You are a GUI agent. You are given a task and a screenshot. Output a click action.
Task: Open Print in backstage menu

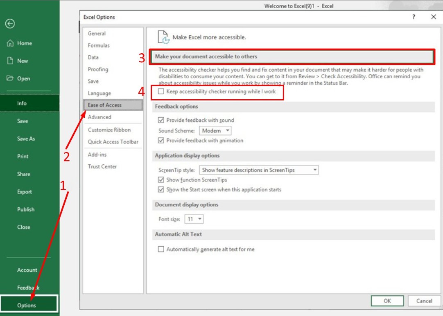[29, 157]
